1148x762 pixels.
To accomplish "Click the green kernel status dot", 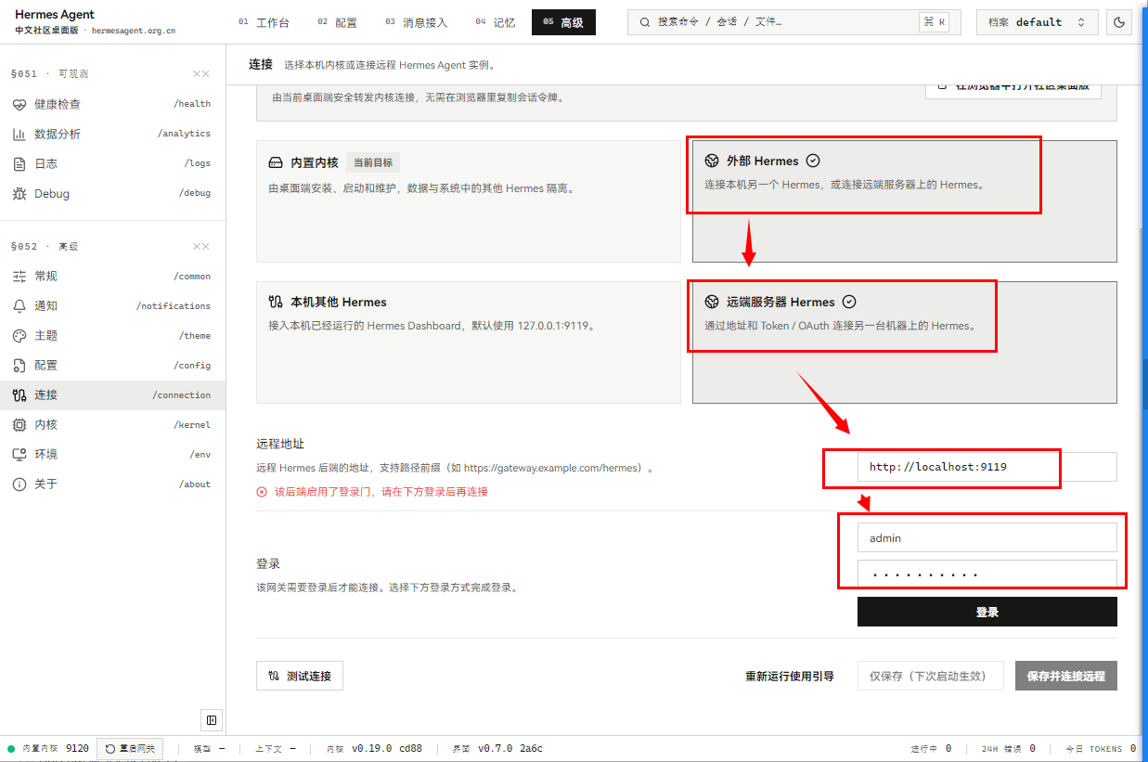I will (x=11, y=748).
